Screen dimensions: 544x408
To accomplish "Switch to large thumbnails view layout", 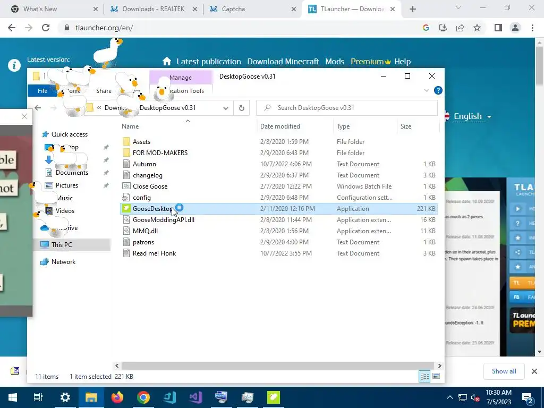I will coord(436,377).
